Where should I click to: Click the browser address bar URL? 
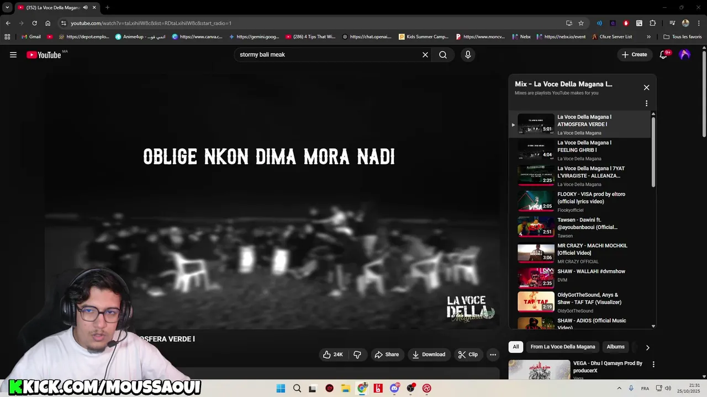(x=151, y=23)
